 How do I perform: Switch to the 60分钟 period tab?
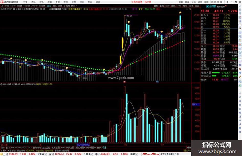pos(42,6)
